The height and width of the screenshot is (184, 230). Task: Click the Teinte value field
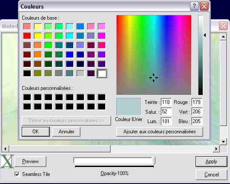coord(166,102)
